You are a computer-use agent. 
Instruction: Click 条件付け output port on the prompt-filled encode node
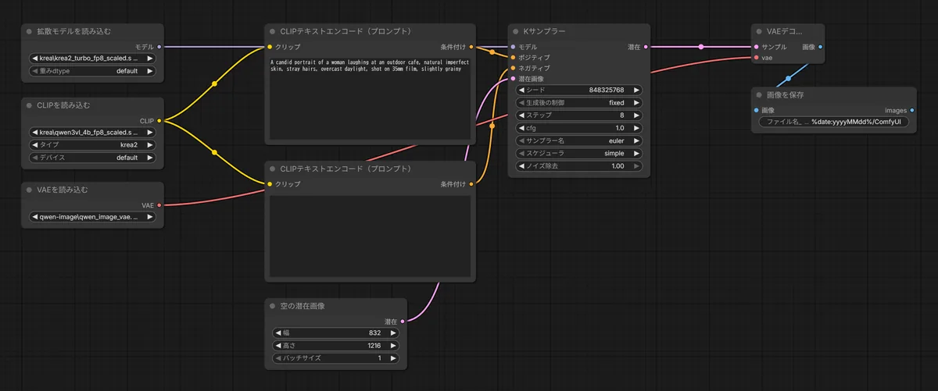pyautogui.click(x=471, y=47)
